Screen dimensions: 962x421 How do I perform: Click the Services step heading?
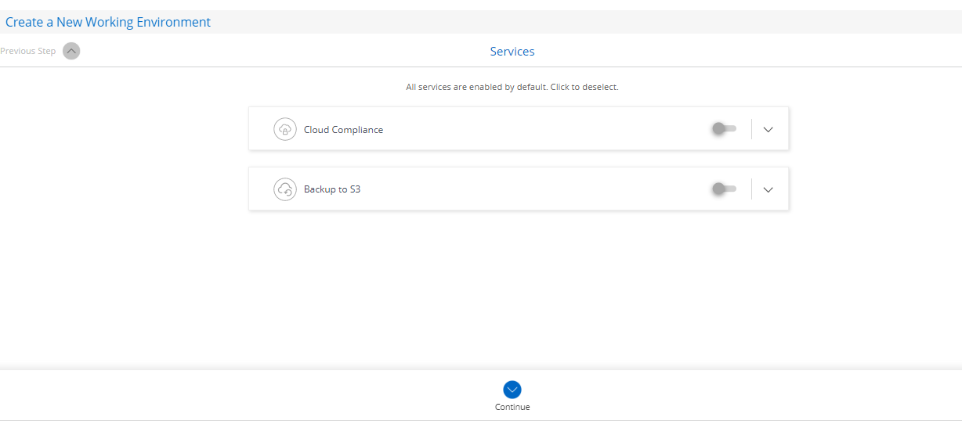pos(512,52)
